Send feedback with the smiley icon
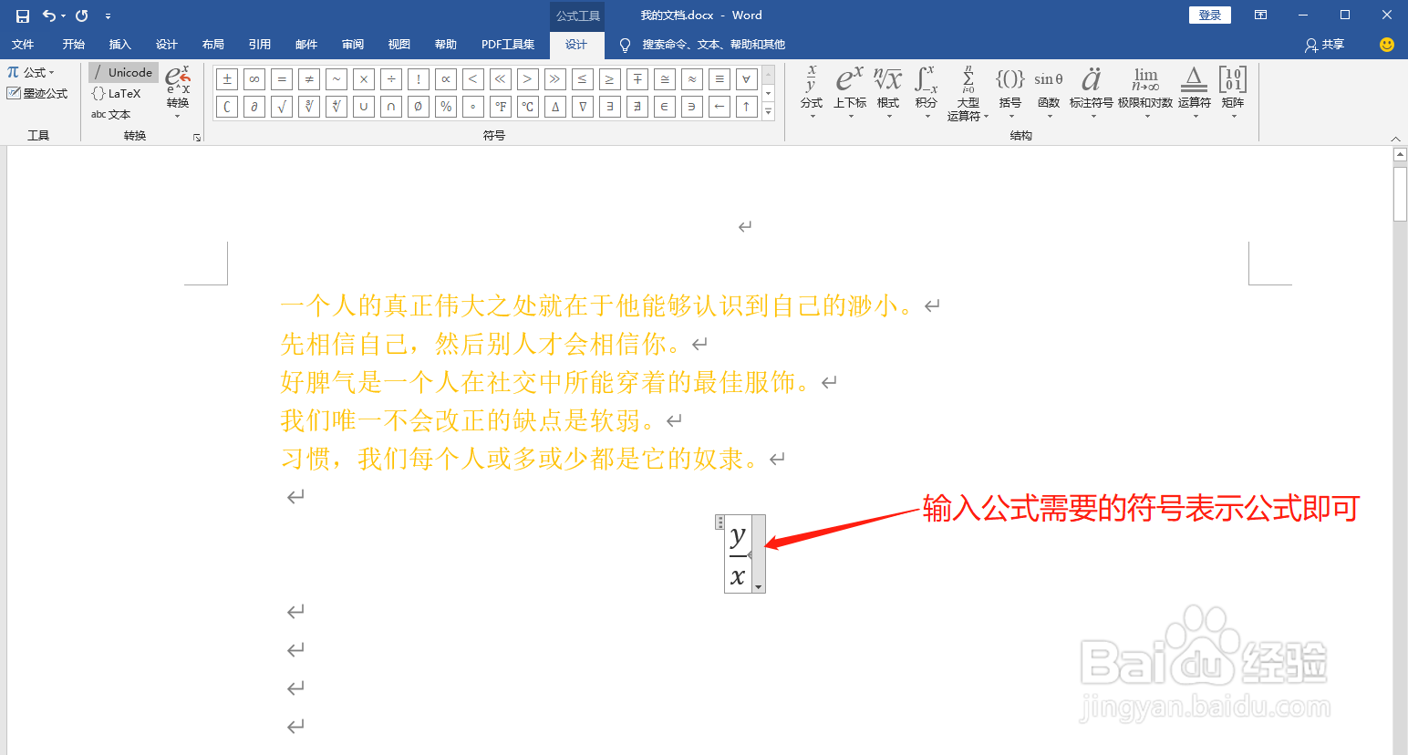This screenshot has height=755, width=1408. [1387, 44]
